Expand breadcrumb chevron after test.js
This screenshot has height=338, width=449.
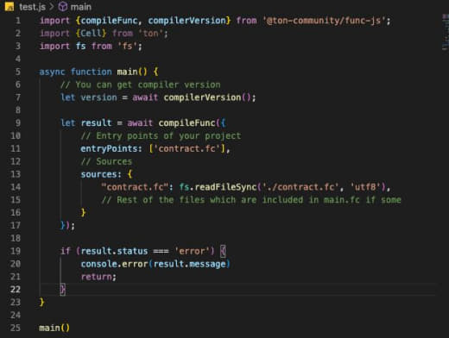tap(52, 7)
